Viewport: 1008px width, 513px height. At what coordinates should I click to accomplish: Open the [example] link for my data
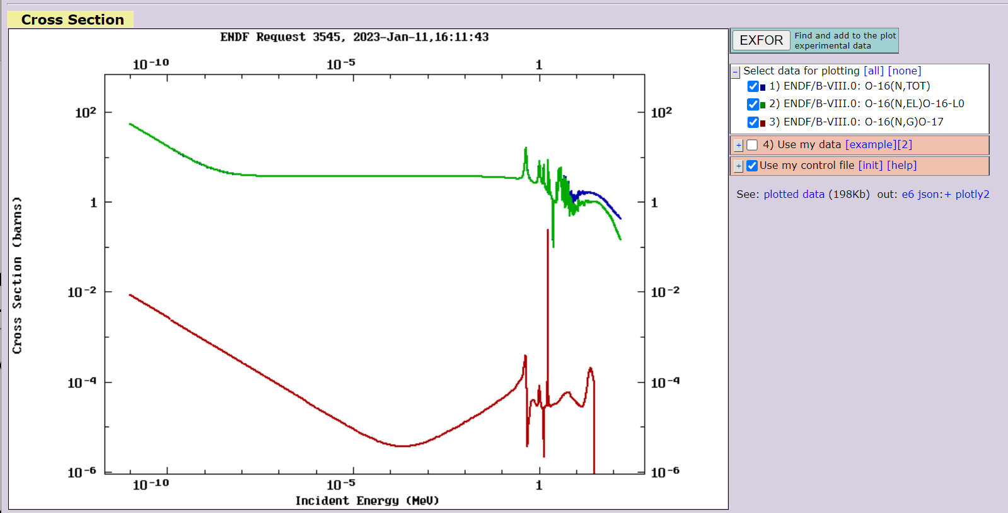[871, 144]
